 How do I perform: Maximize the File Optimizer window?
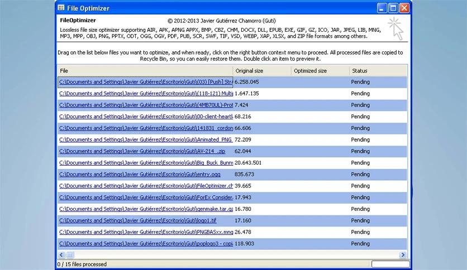(393, 8)
